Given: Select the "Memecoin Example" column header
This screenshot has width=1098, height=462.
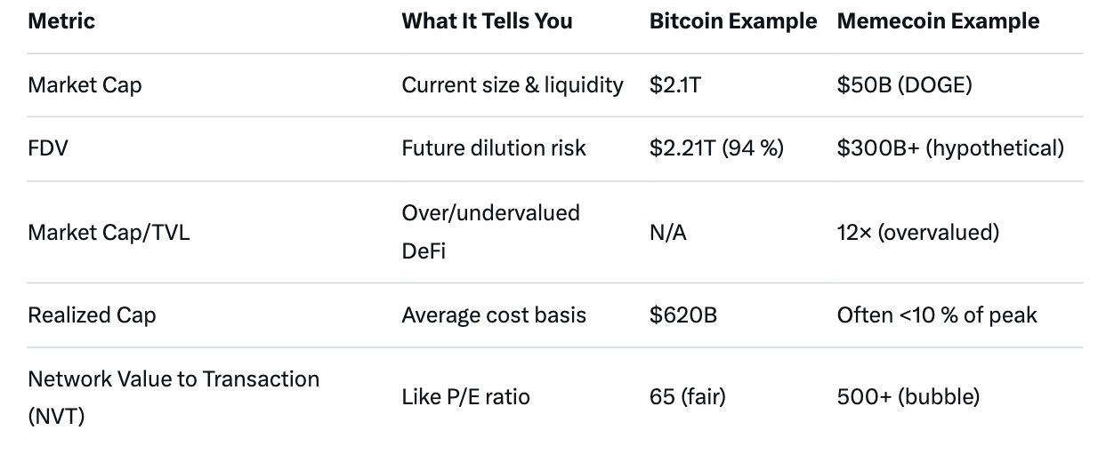Looking at the screenshot, I should tap(938, 21).
